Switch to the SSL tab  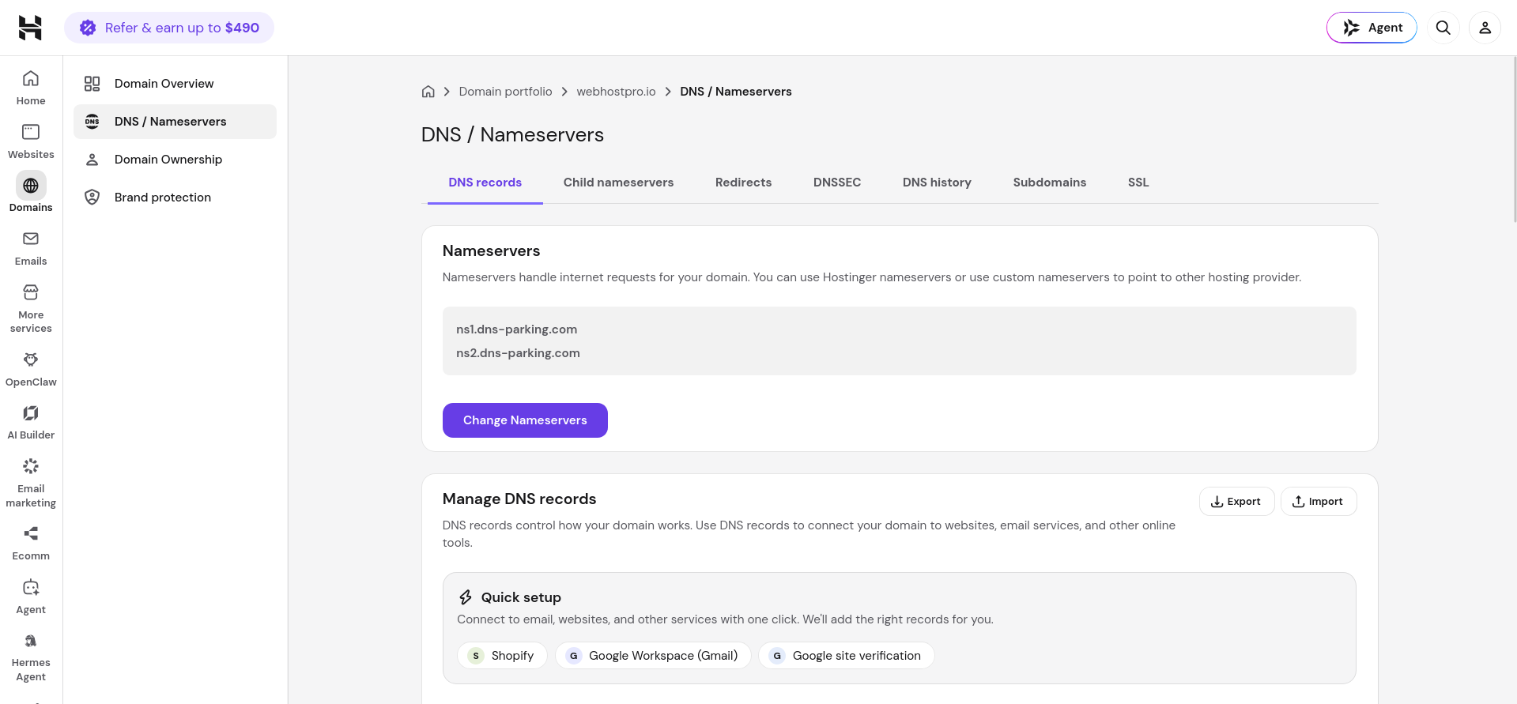[x=1138, y=183]
